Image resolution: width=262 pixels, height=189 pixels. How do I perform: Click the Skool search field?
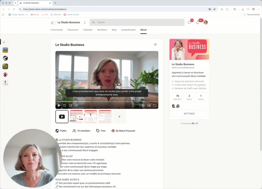click(x=137, y=22)
